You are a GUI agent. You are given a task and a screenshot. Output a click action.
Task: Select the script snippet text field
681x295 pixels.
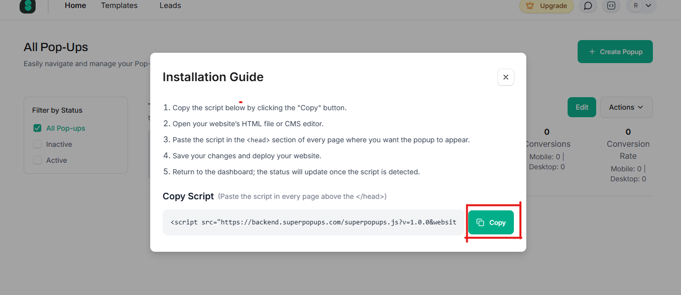tap(313, 222)
